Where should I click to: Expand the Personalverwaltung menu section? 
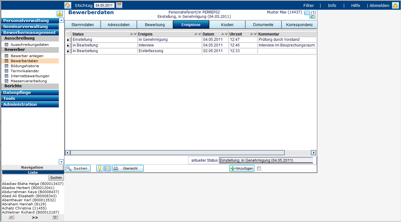[30, 21]
